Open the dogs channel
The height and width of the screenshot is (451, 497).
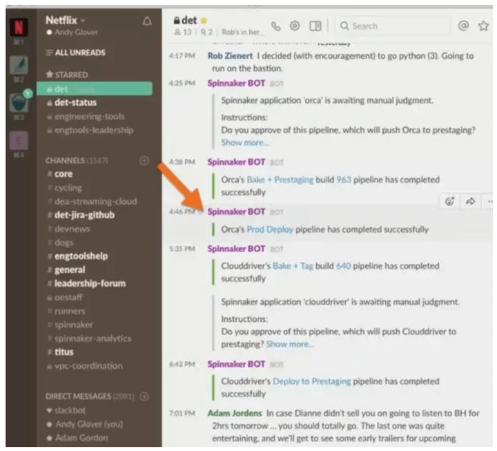coord(61,243)
